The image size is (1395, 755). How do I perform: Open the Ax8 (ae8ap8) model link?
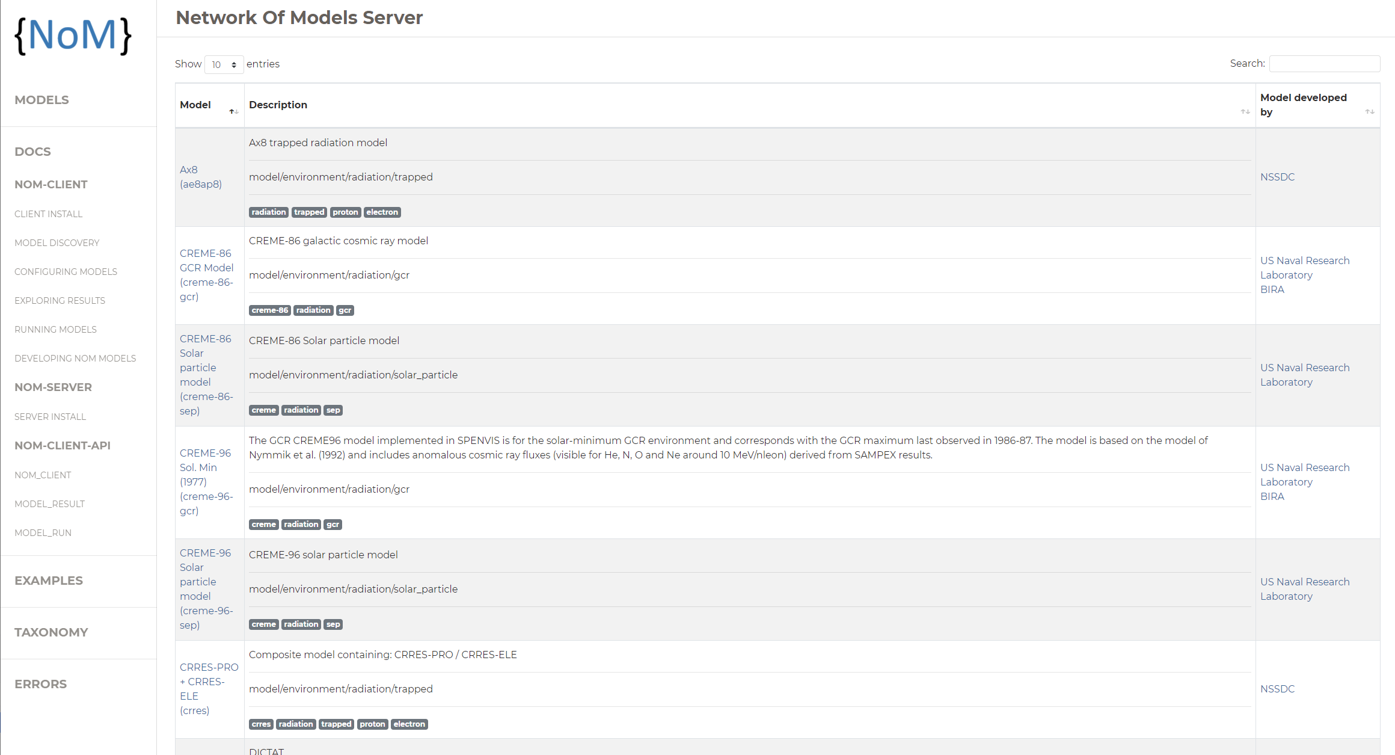200,177
